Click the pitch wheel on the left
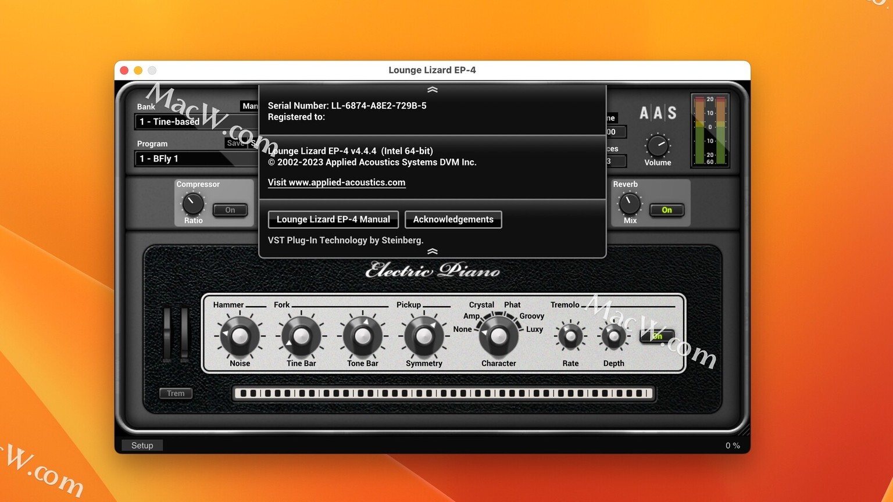 coord(167,335)
